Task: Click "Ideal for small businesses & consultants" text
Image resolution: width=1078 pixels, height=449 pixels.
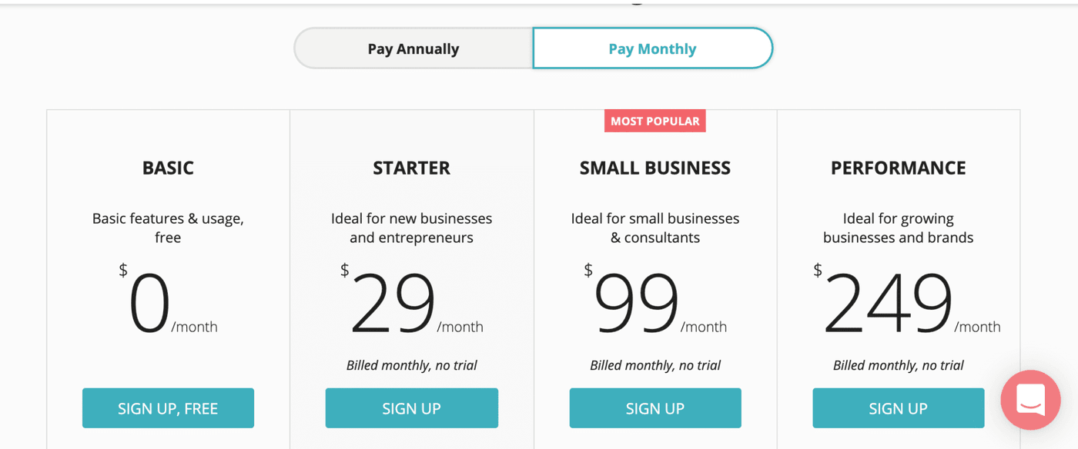Action: pyautogui.click(x=654, y=228)
